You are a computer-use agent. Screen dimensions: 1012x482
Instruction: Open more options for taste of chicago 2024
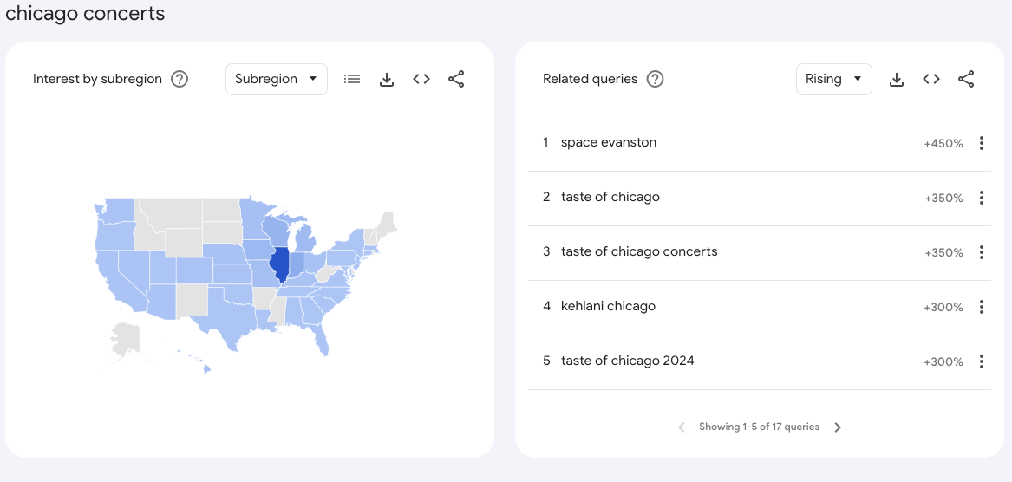[x=981, y=361]
